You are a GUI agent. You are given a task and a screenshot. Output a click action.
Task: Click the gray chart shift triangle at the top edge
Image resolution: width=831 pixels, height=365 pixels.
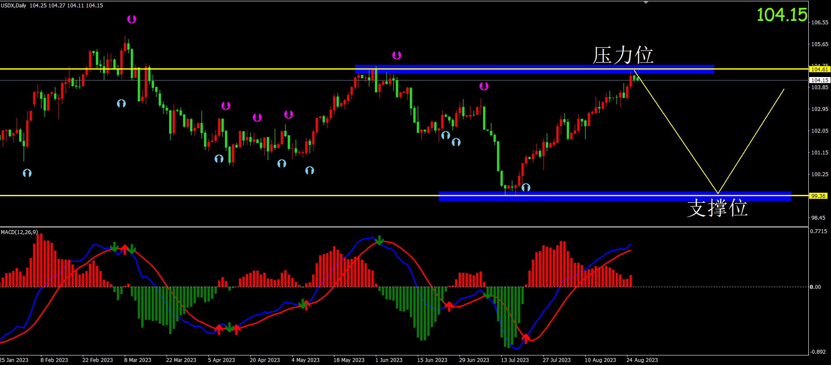(x=646, y=3)
